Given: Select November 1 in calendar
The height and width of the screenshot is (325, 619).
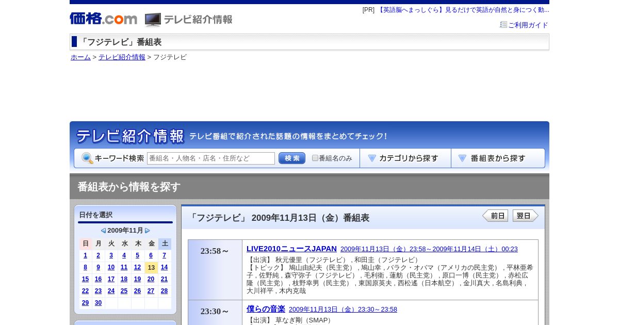Looking at the screenshot, I should click(x=86, y=255).
